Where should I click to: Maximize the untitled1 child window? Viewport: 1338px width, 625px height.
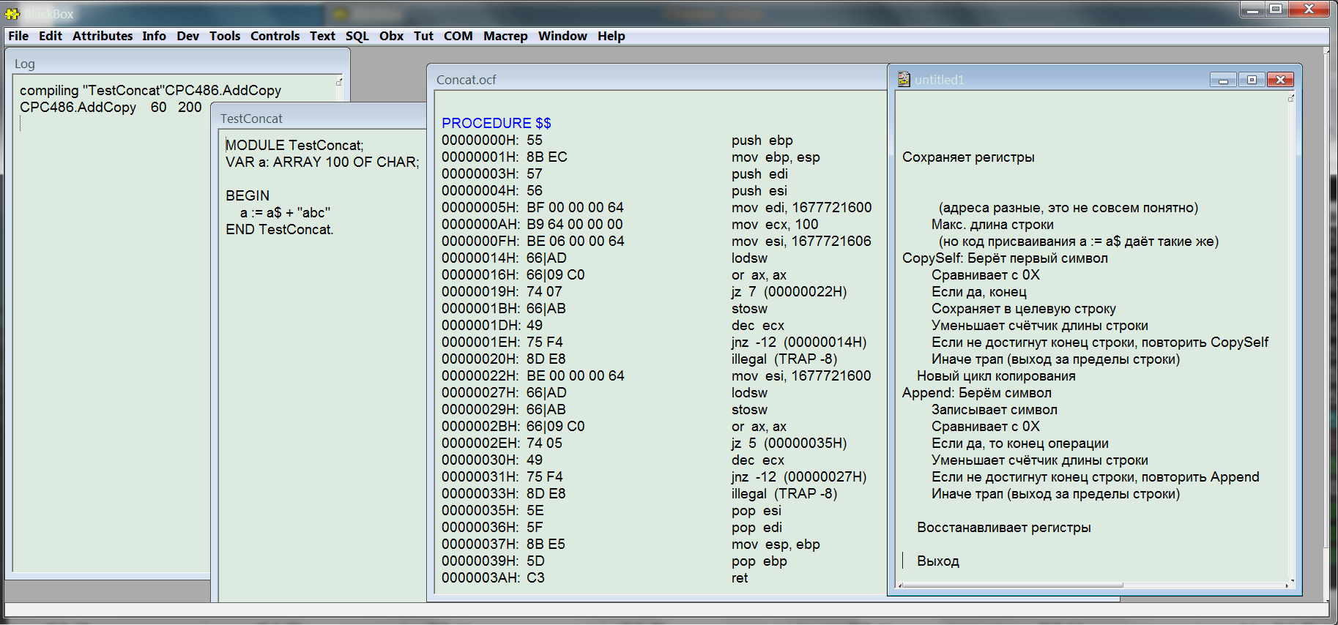coord(1252,80)
